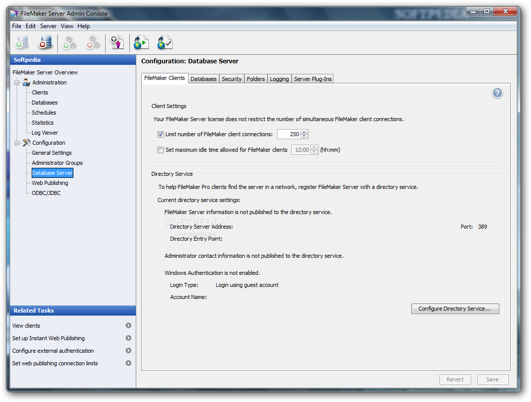The image size is (531, 402).
Task: Select ODBC/JDBC in the tree
Action: point(46,193)
